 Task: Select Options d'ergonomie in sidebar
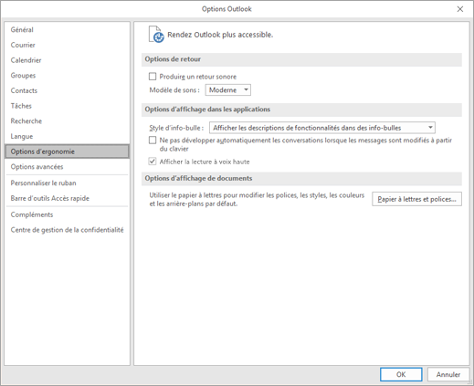pyautogui.click(x=67, y=151)
